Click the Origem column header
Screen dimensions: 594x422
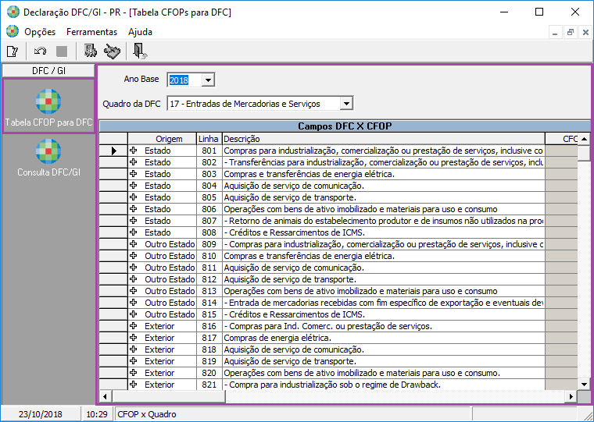click(162, 139)
